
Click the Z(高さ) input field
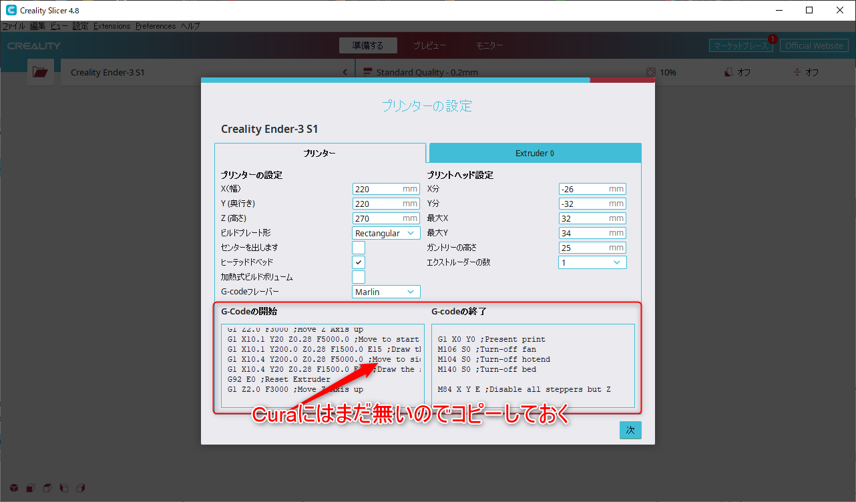pyautogui.click(x=387, y=218)
